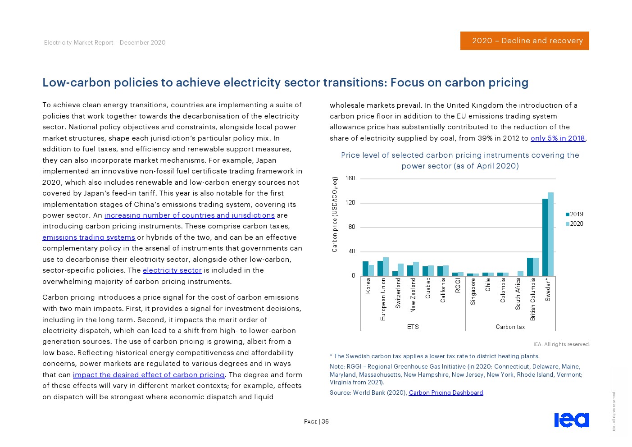This screenshot has width=632, height=447.
Task: Click the Korea 2019 bar
Action: pyautogui.click(x=365, y=269)
